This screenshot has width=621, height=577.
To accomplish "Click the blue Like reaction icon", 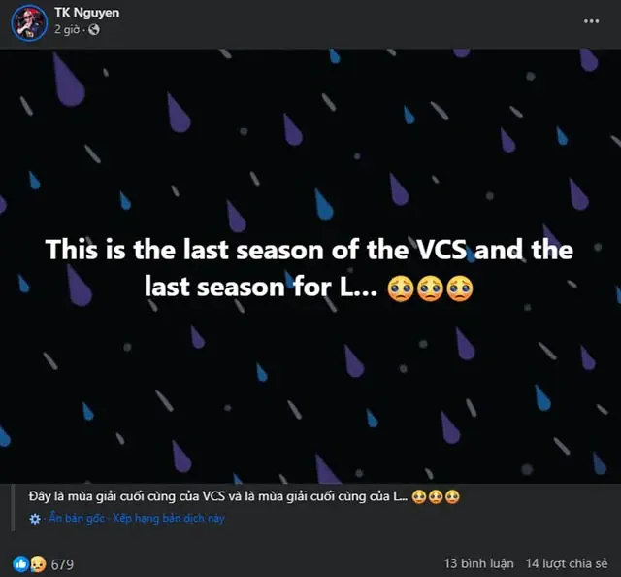I will [21, 564].
